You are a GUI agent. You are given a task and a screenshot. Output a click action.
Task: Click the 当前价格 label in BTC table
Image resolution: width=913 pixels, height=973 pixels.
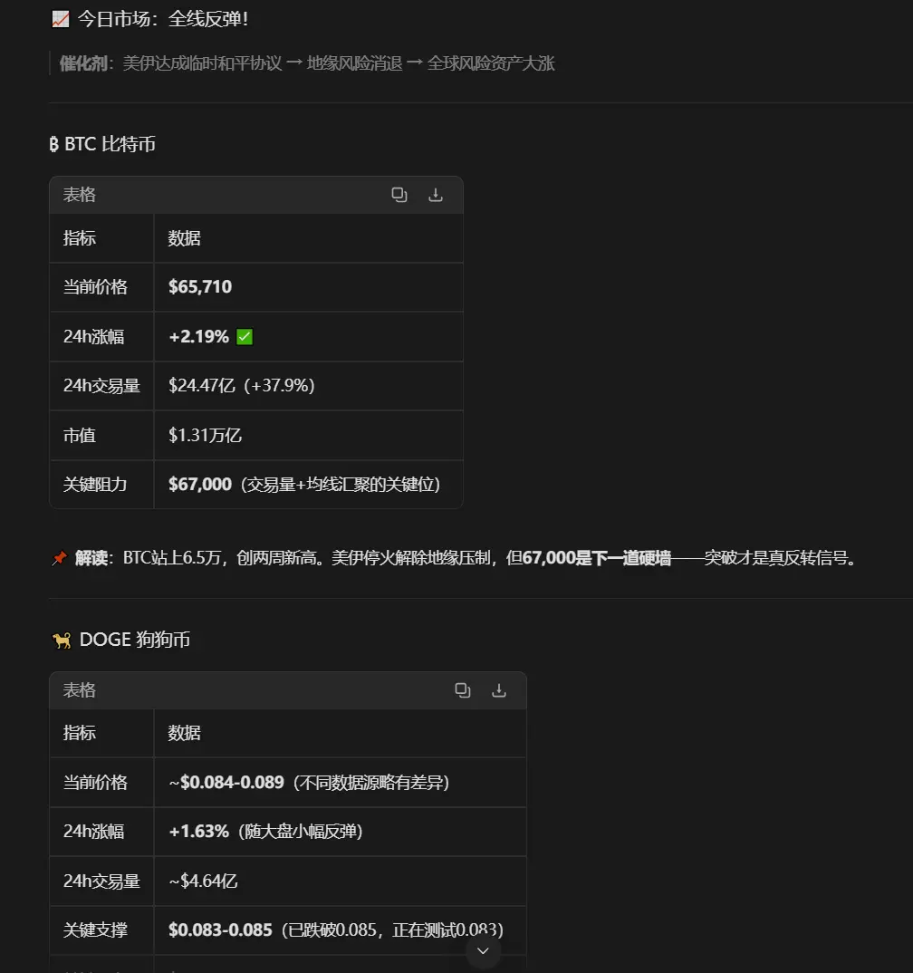pos(95,286)
